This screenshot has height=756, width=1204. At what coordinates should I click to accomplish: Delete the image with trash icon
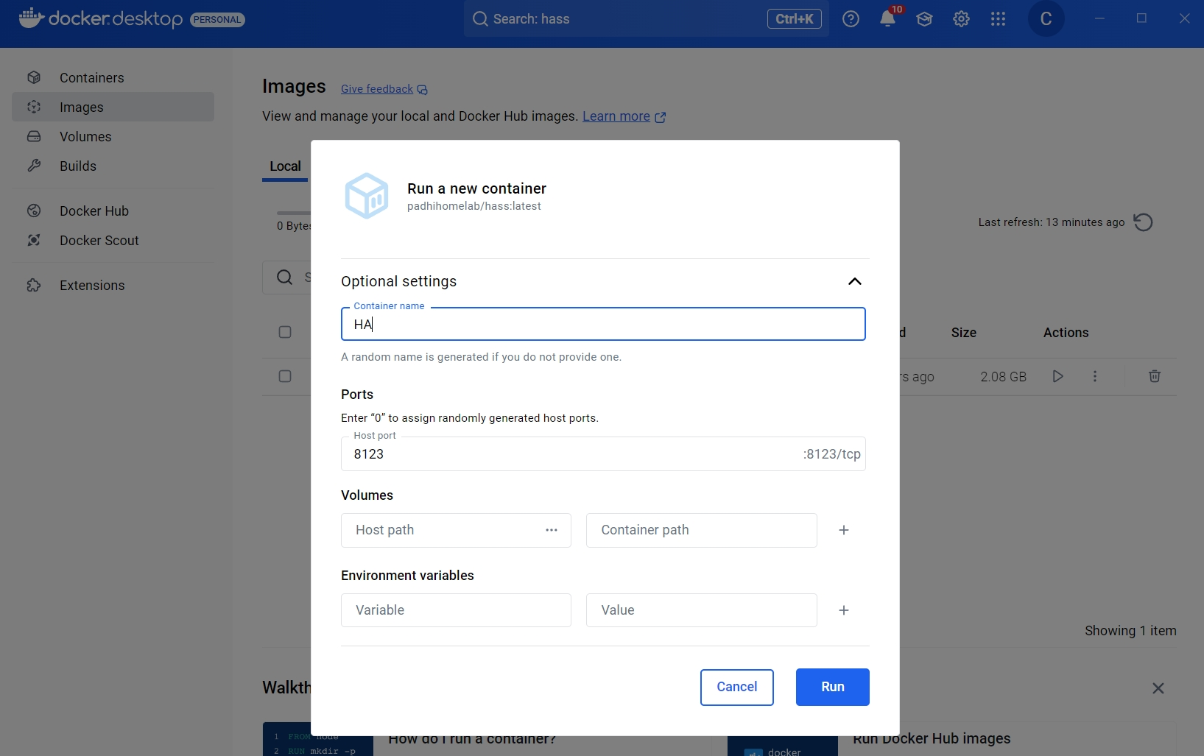point(1154,376)
